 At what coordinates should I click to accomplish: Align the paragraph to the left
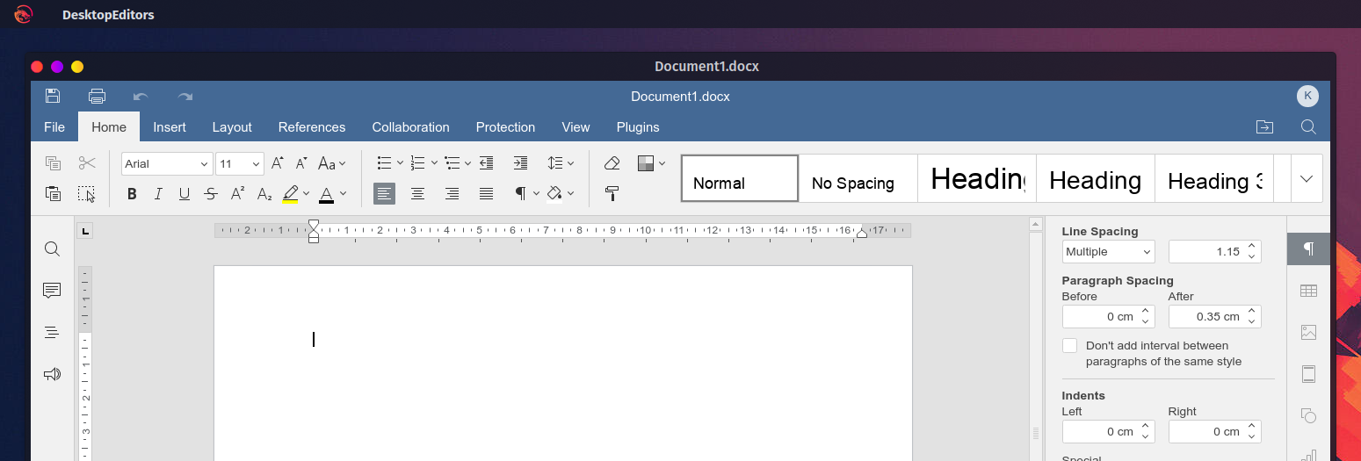click(384, 193)
